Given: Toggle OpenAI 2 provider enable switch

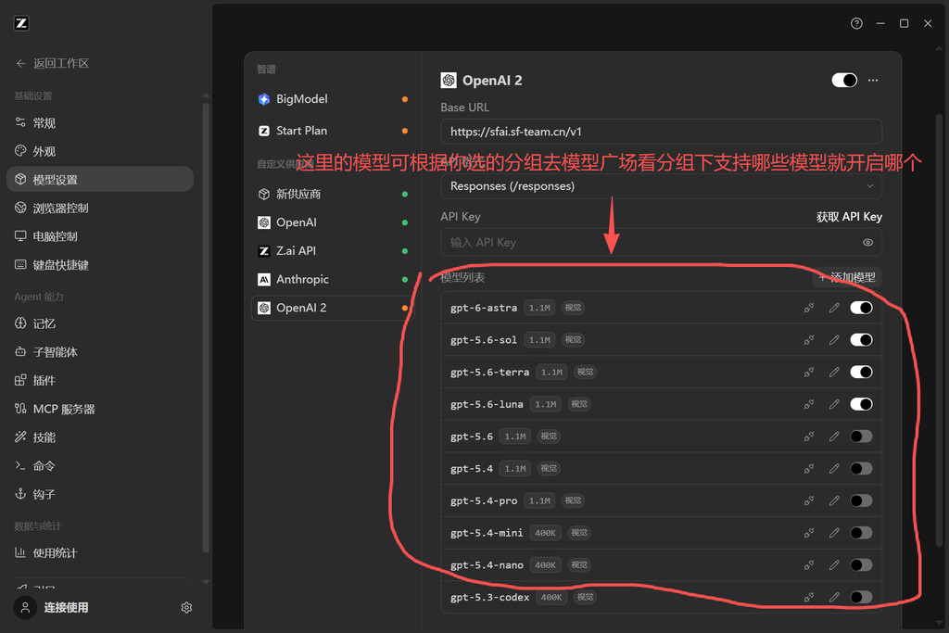Looking at the screenshot, I should (x=844, y=81).
